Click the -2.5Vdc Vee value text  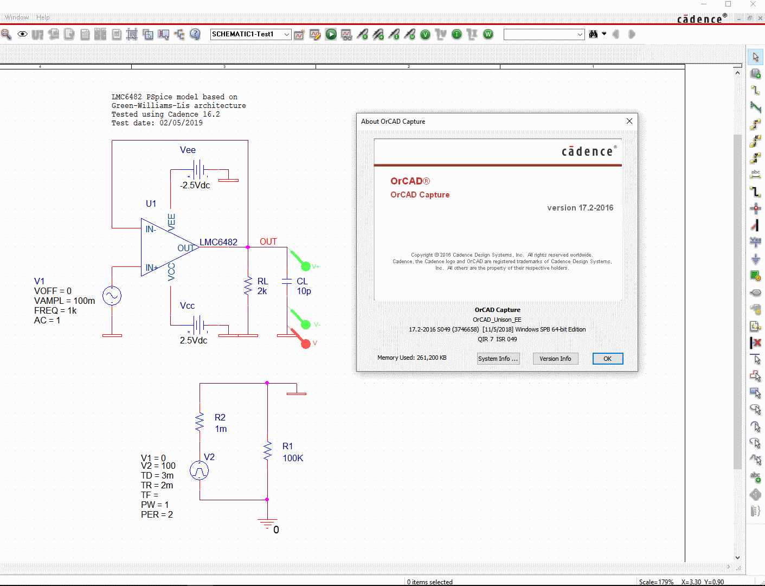(x=195, y=185)
